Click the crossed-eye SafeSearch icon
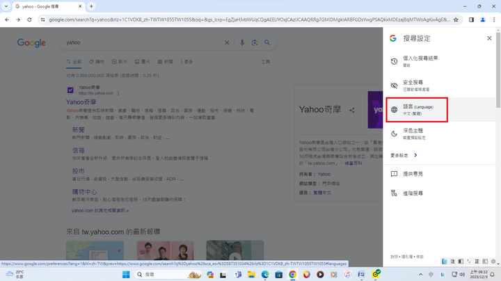 click(394, 86)
